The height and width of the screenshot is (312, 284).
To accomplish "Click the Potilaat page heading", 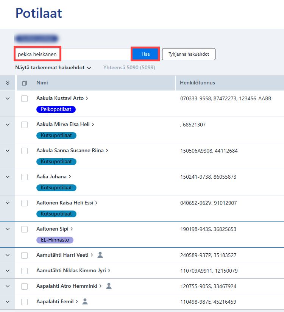I will tap(39, 13).
